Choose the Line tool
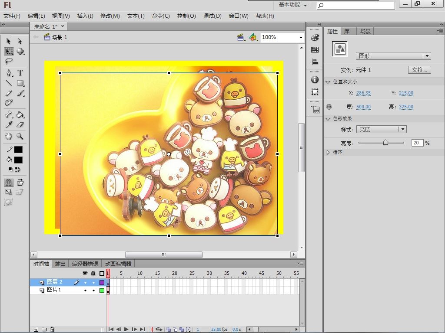 pos(9,83)
